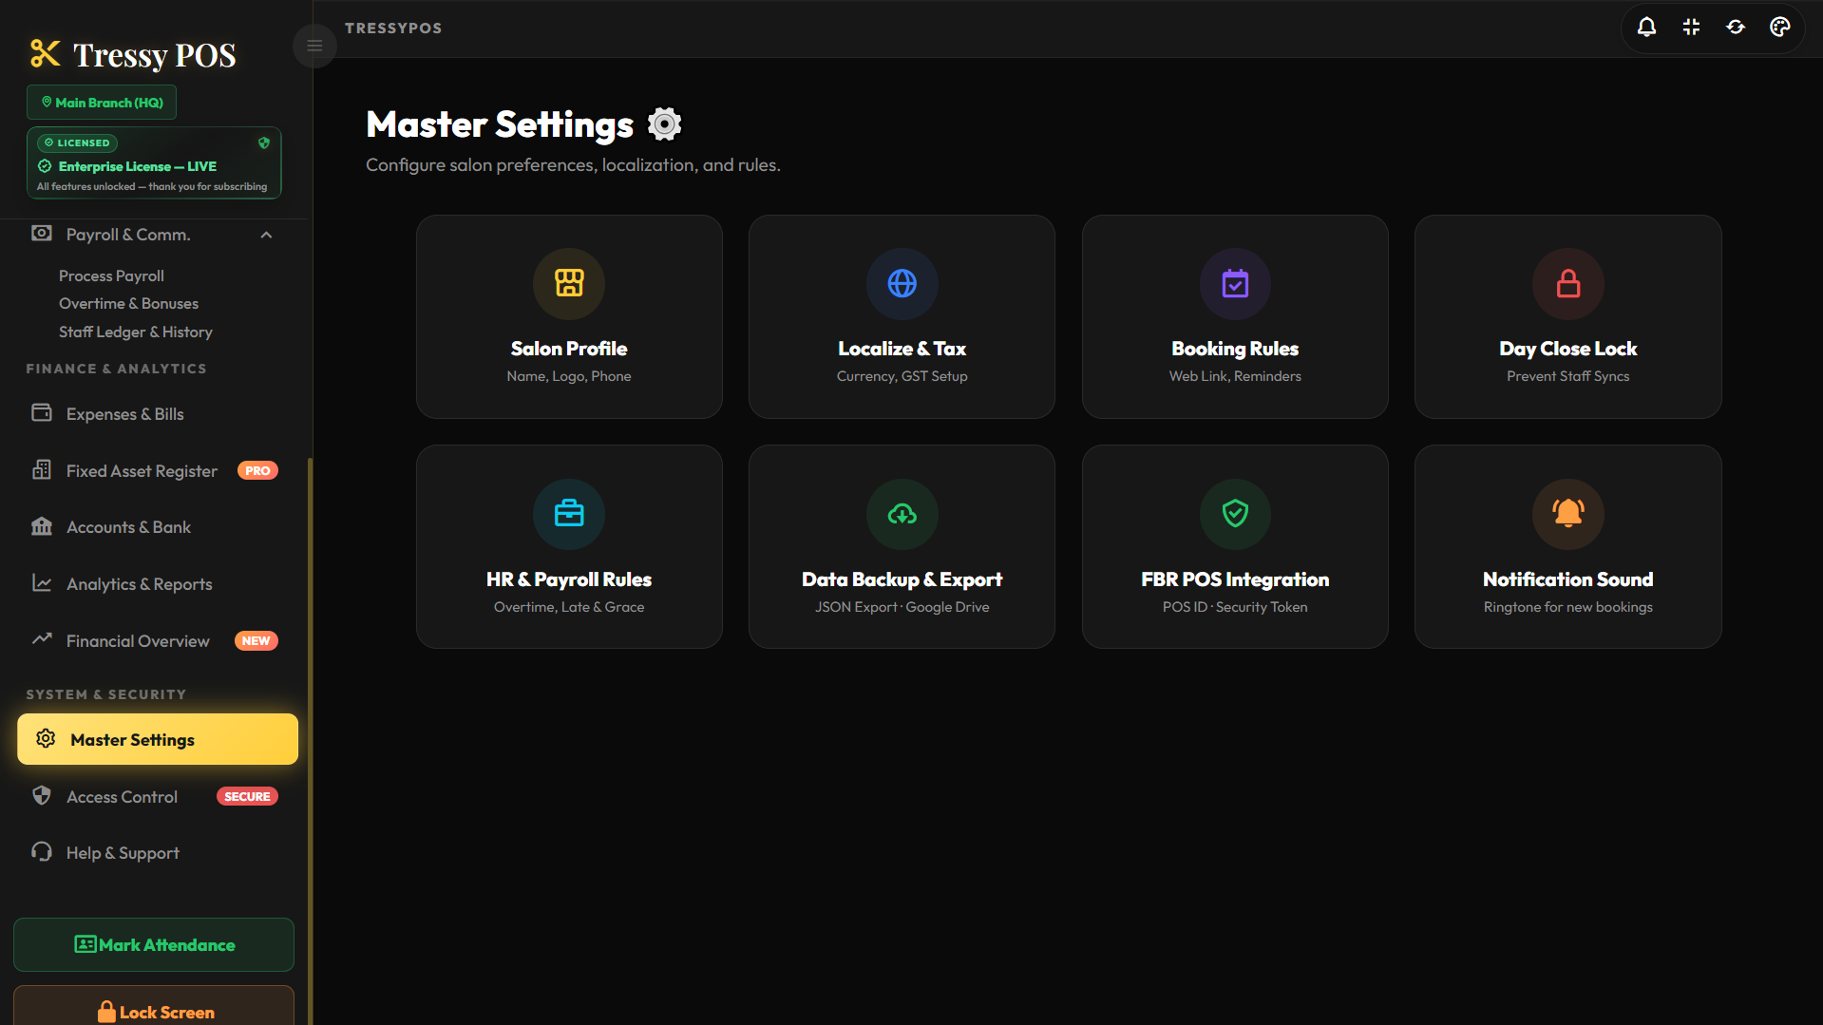This screenshot has height=1025, width=1823.
Task: Click the Mark Attendance button
Action: (154, 945)
